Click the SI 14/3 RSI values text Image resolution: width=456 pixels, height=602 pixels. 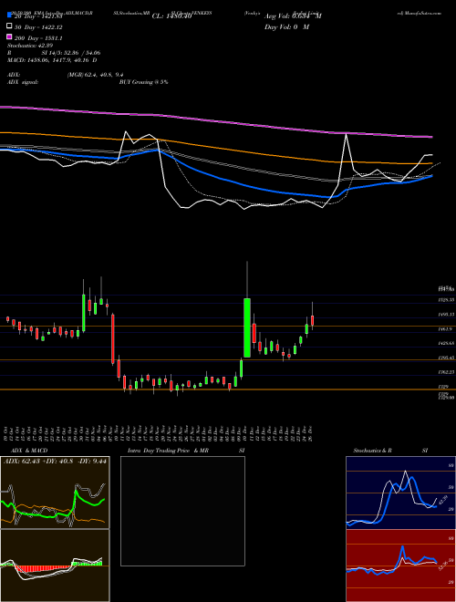tap(71, 53)
